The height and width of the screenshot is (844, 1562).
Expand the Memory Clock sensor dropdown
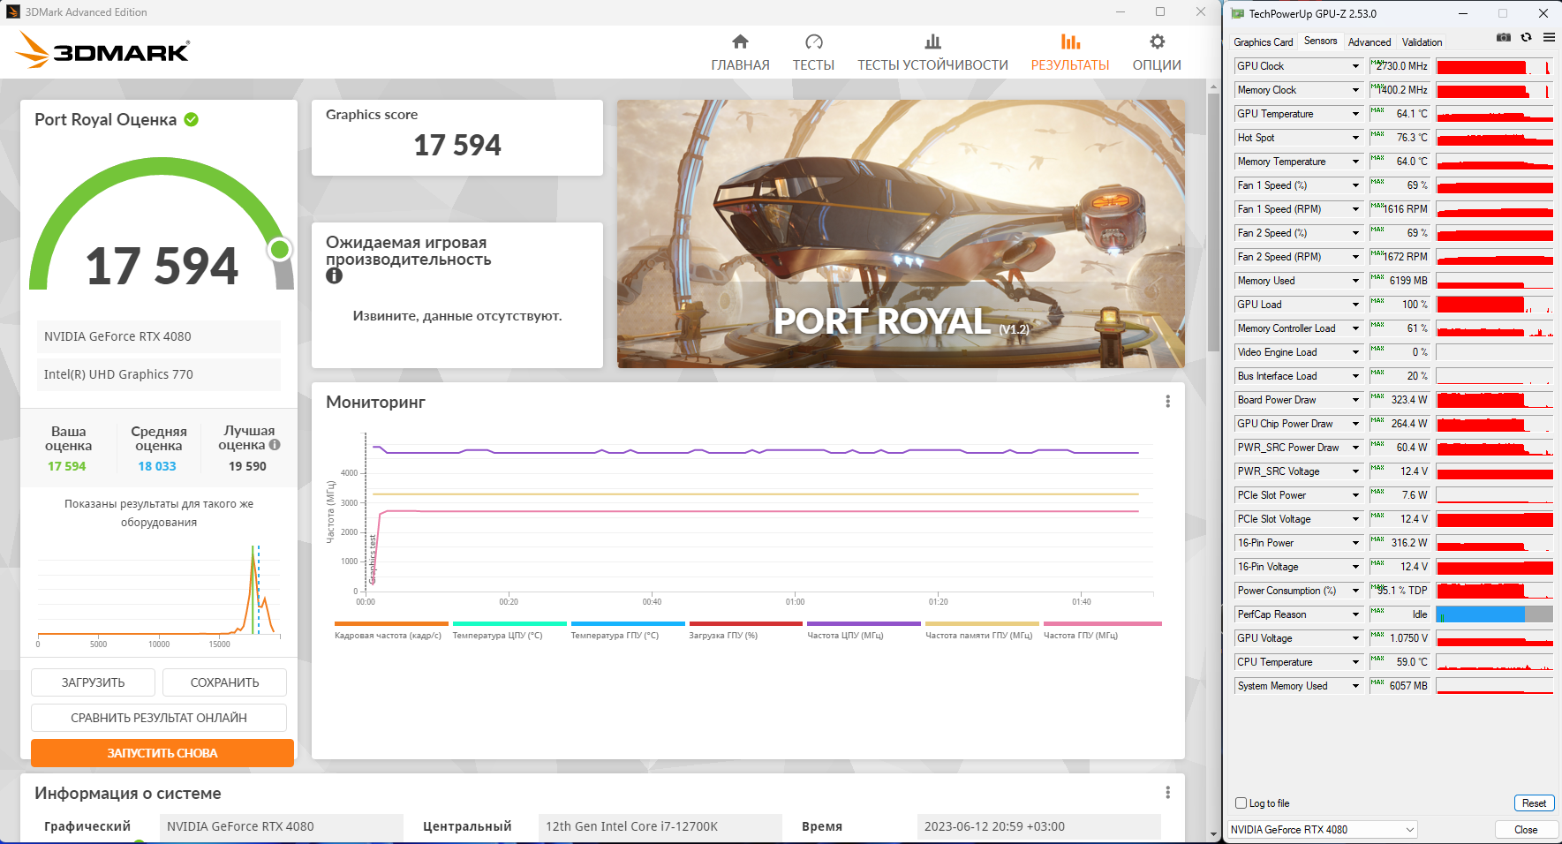1355,90
